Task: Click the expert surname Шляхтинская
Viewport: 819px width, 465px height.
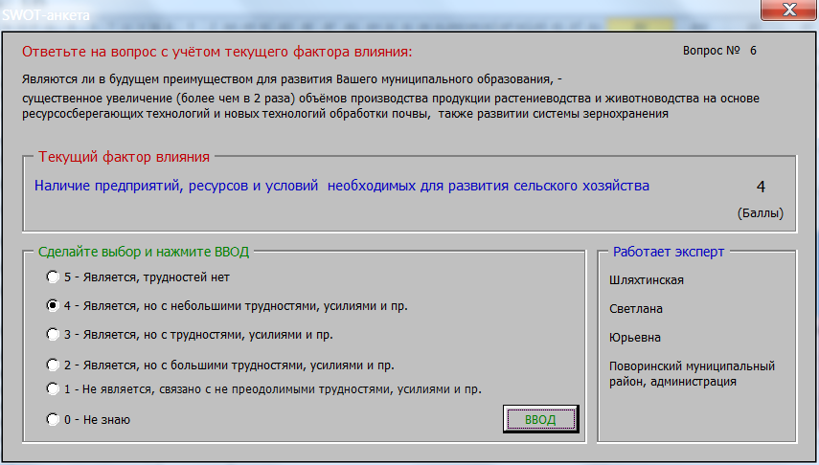Action: click(647, 280)
